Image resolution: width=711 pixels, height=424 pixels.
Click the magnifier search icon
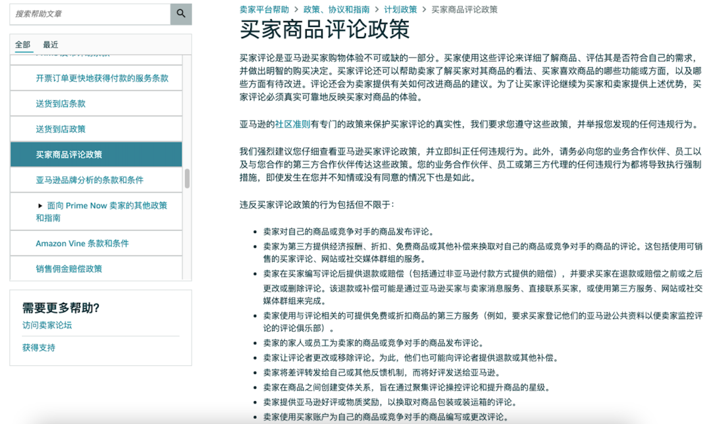pos(180,13)
